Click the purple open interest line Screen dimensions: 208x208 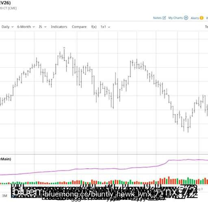click(104, 169)
